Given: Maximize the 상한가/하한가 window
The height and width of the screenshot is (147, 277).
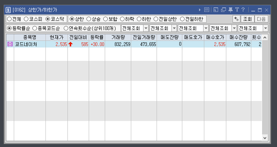Looking at the screenshot, I should point(260,10).
